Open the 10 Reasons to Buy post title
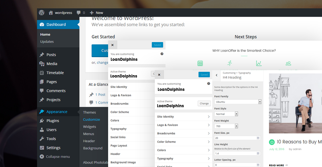The width and height of the screenshot is (322, 167). click(299, 142)
